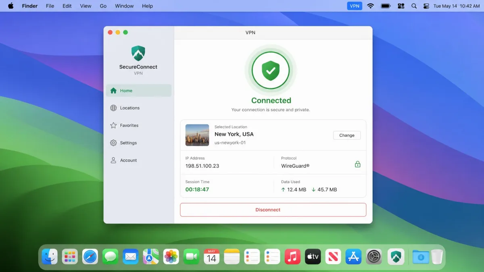Open the Go menu
The image size is (484, 272).
103,6
